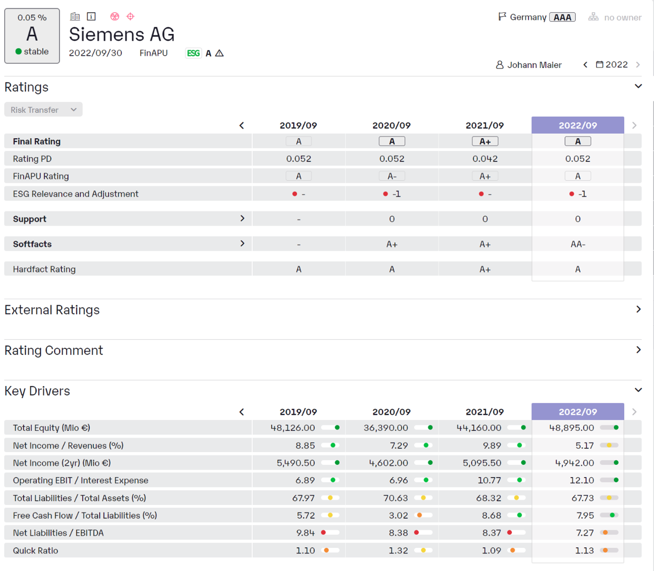Click the Hardfact Rating row label
Screen dimensions: 654x571
(x=44, y=269)
